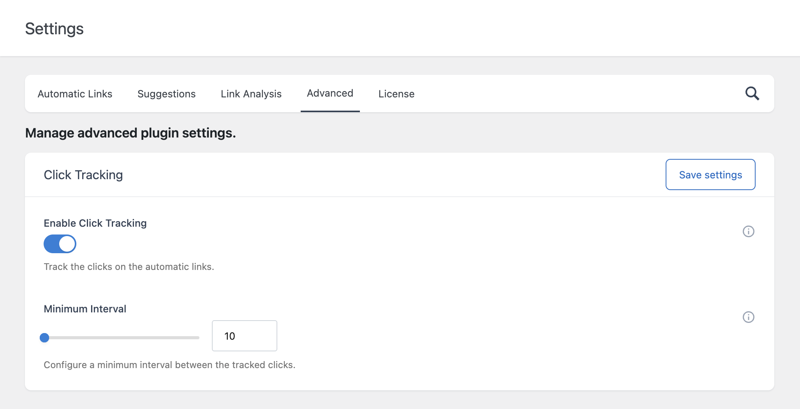Click the Minimum Interval slider handle
This screenshot has width=800, height=409.
tap(44, 338)
